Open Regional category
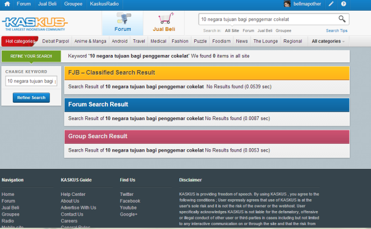 click(292, 41)
